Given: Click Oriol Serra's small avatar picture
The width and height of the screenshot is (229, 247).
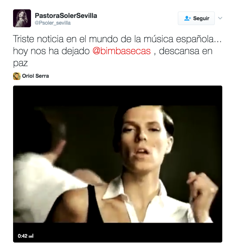Looking at the screenshot, I should 17,76.
